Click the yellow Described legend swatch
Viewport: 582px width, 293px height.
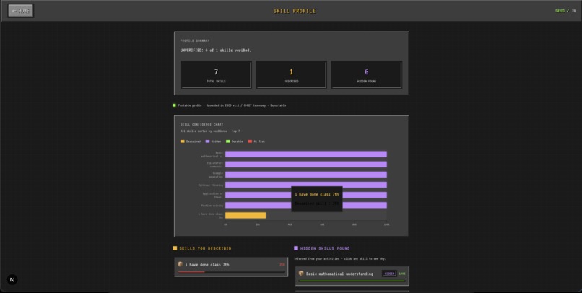pos(182,141)
